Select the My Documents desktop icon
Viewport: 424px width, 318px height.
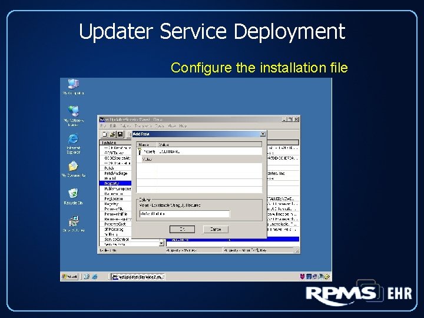pos(73,169)
